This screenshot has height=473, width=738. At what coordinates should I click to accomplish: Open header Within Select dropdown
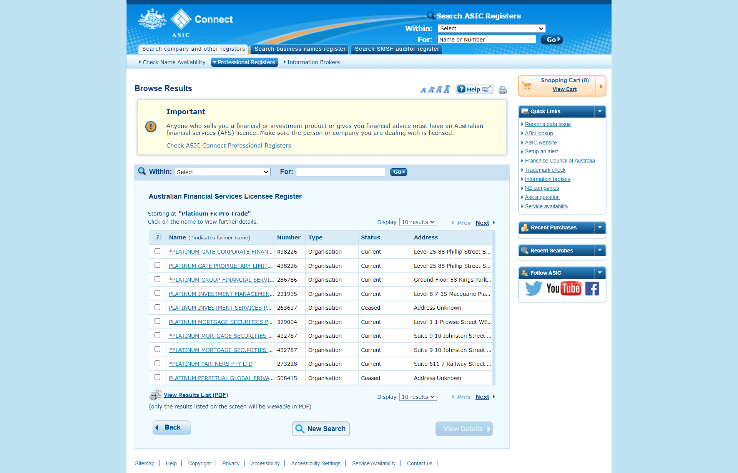pos(492,28)
